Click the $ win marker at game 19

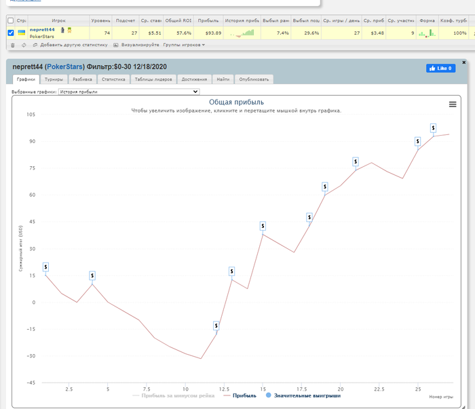[x=325, y=187]
